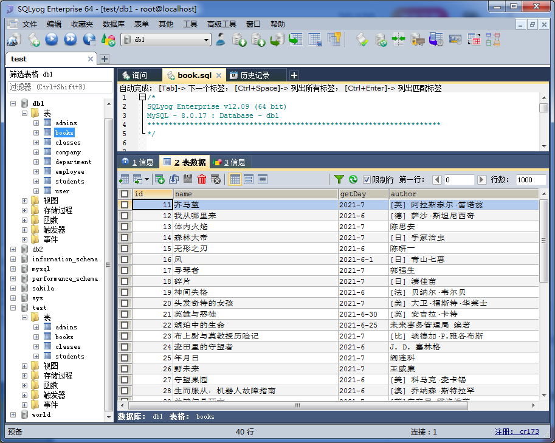
Task: Check the row checkbox for 森林大帝
Action: (125, 238)
